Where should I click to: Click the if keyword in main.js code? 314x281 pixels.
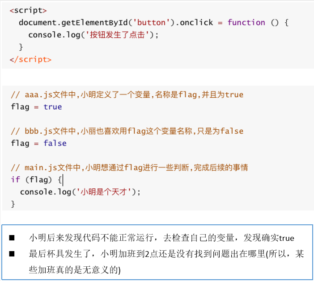click(15, 180)
